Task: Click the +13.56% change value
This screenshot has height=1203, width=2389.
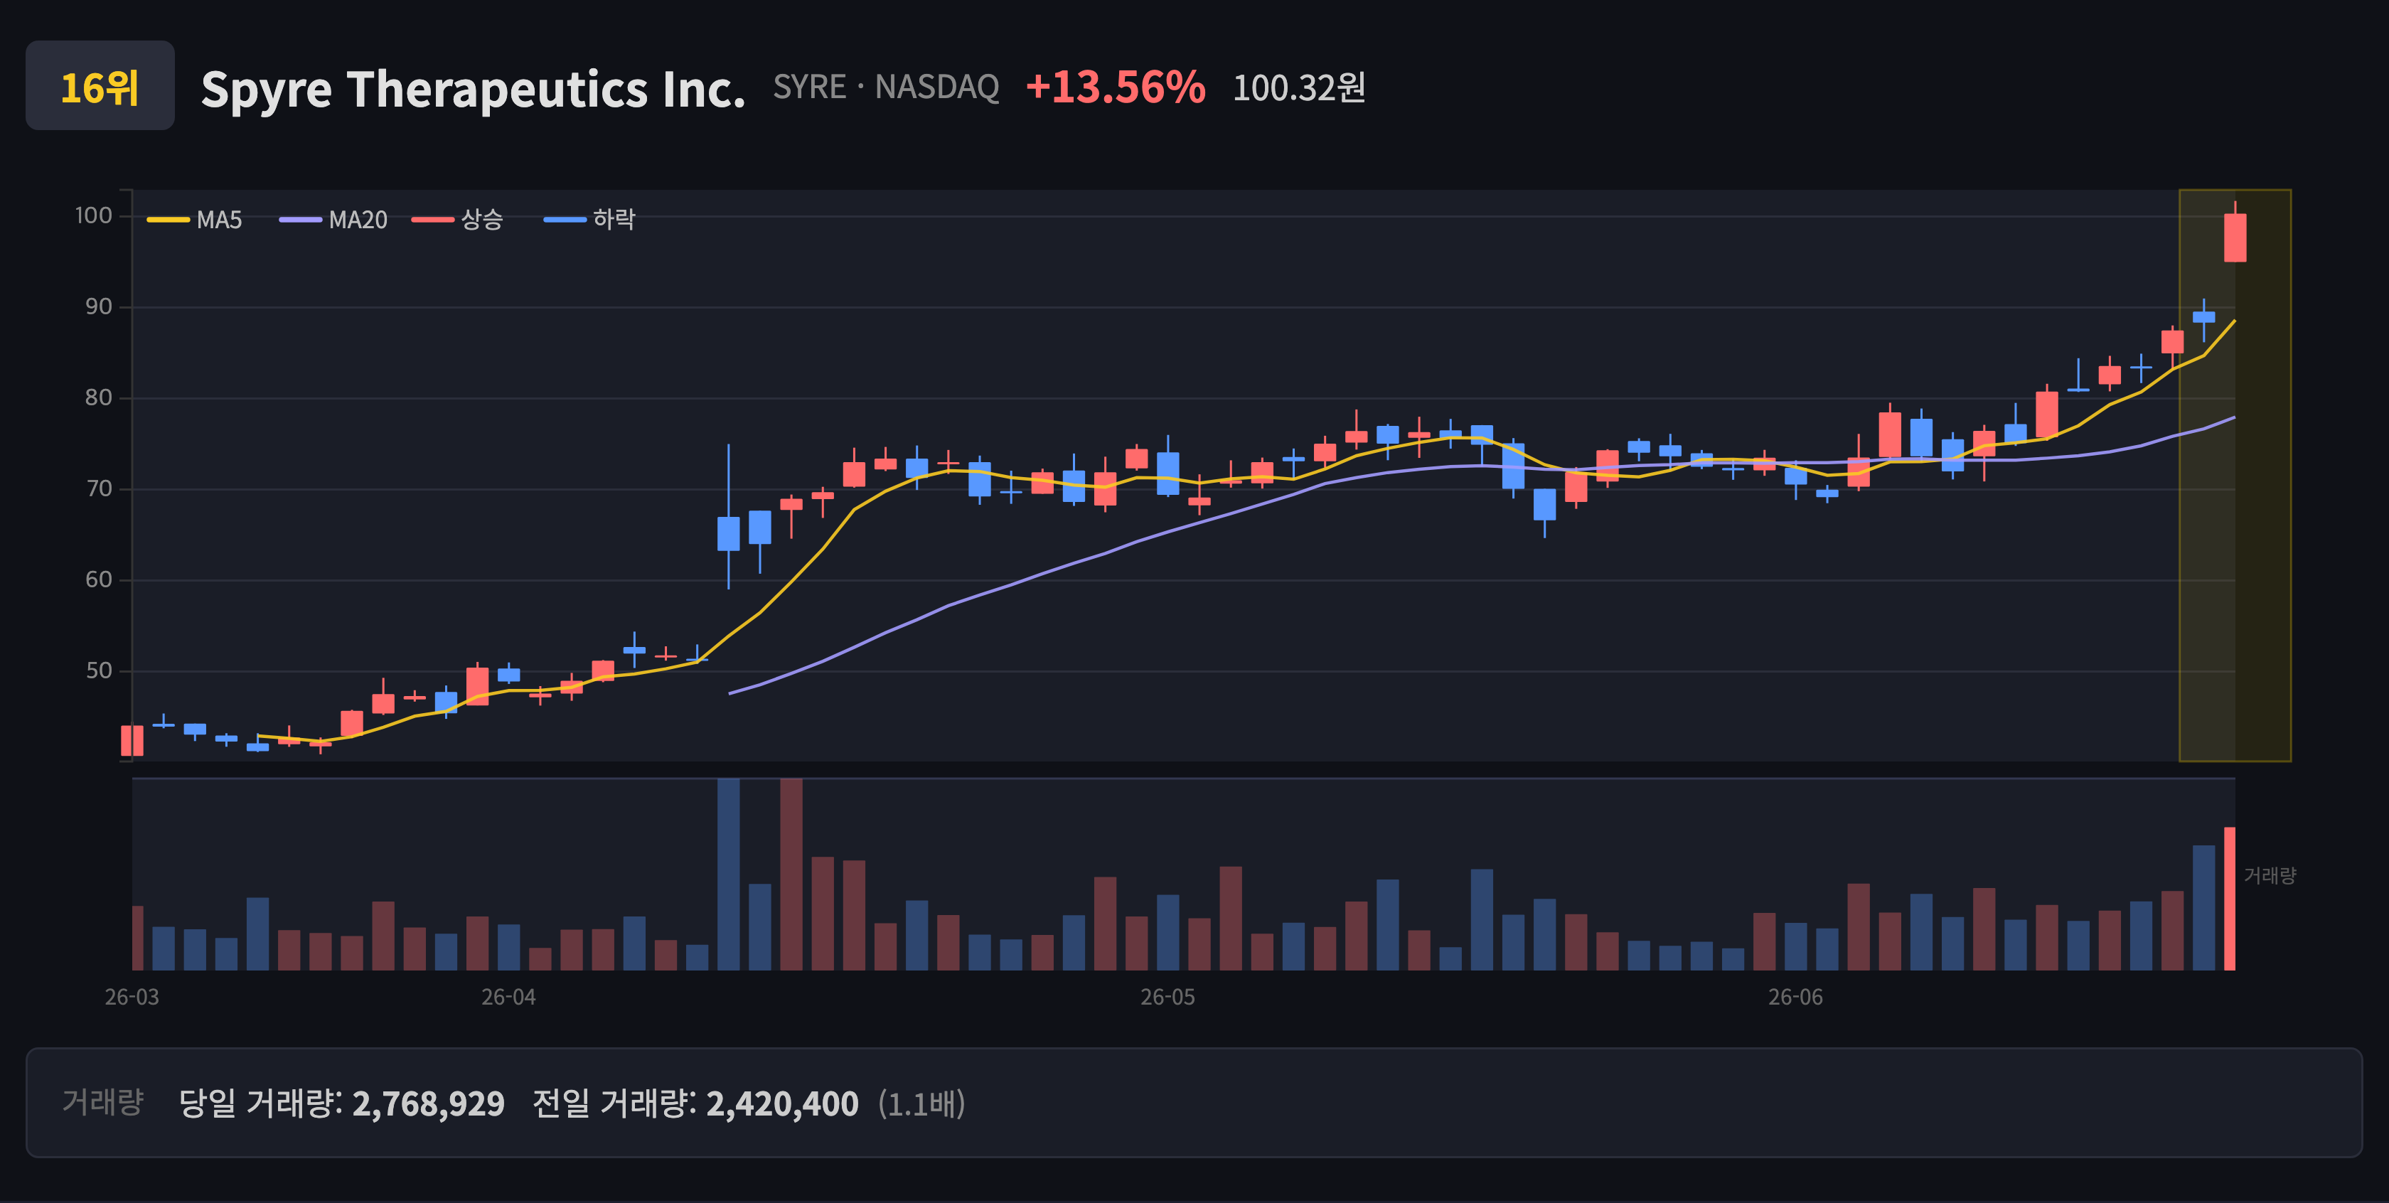Action: point(1115,87)
